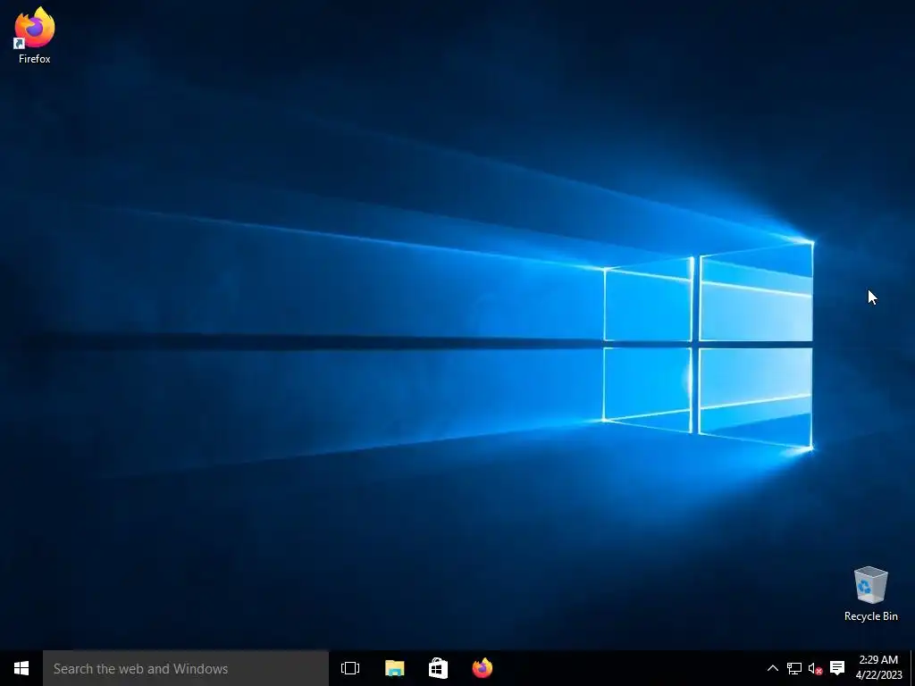Select the Firefox desktop shortcut icon
The height and width of the screenshot is (686, 915).
35,36
